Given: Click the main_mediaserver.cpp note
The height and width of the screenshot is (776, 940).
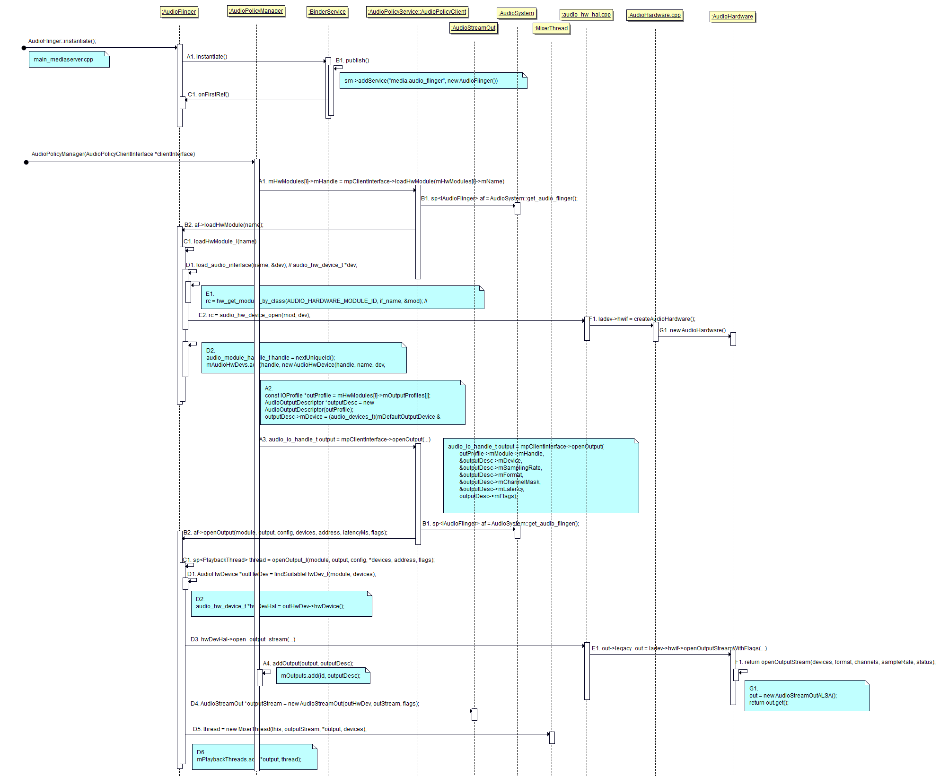Looking at the screenshot, I should pos(69,60).
